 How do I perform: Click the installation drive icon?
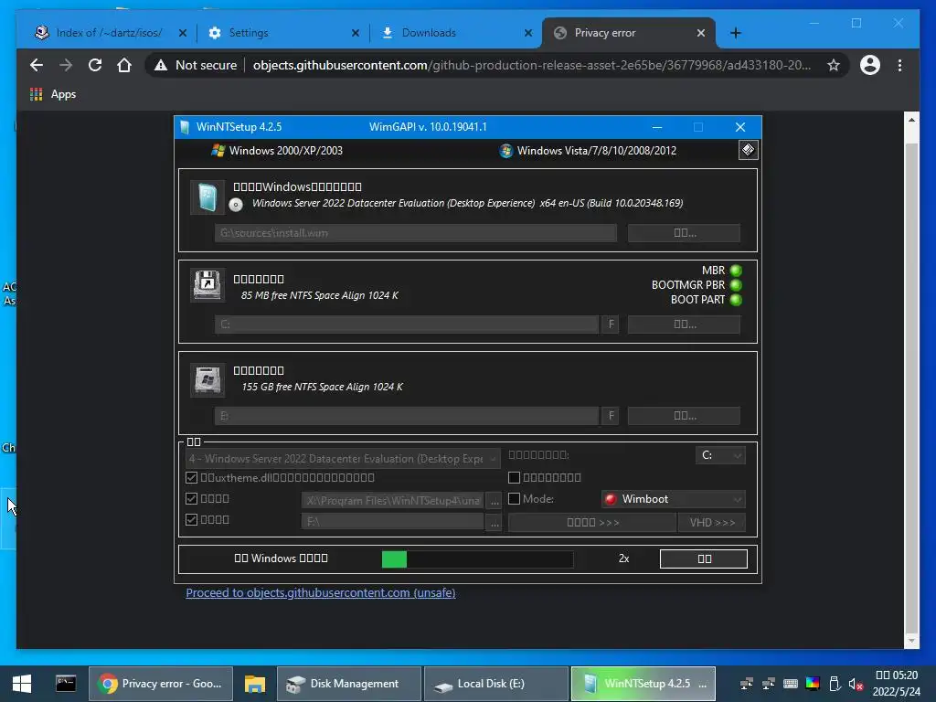(x=207, y=378)
